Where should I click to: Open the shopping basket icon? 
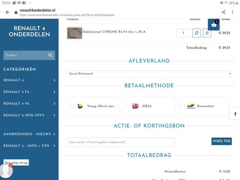point(213,24)
